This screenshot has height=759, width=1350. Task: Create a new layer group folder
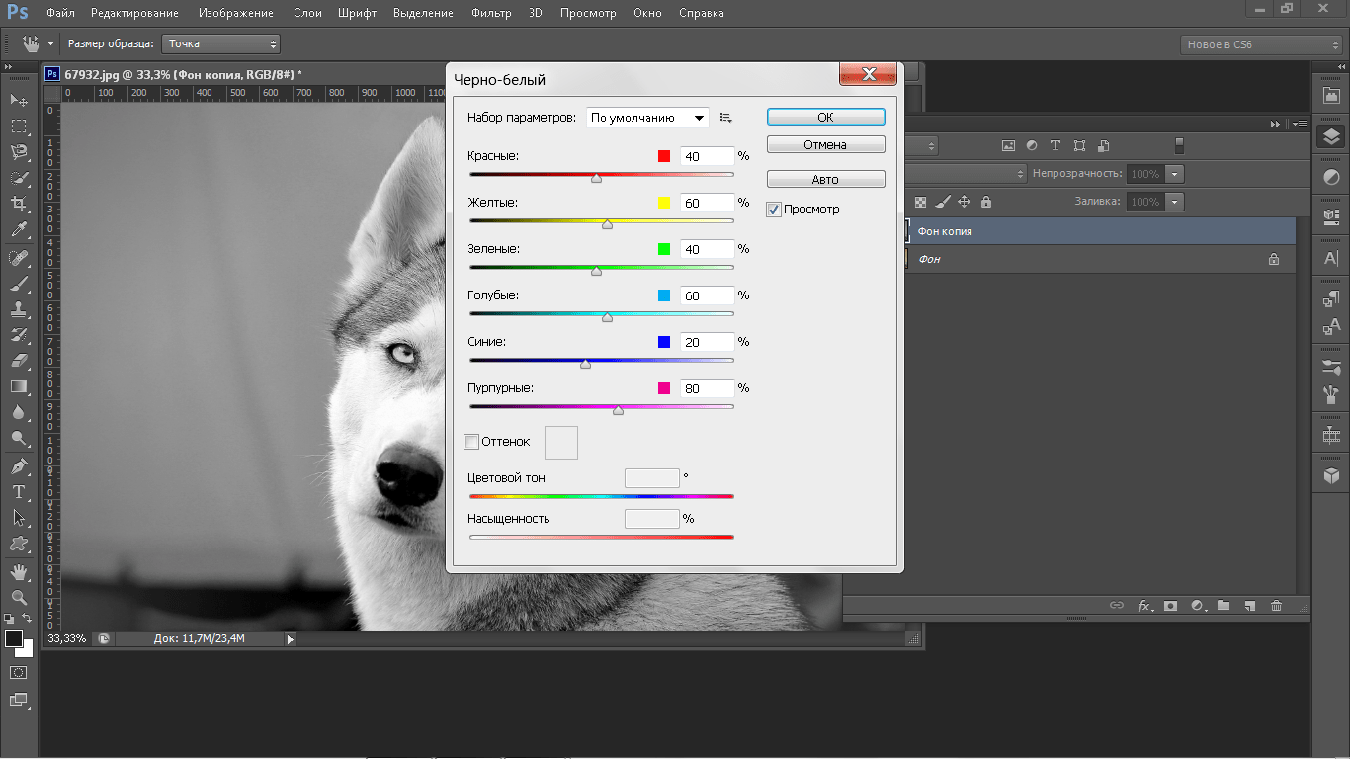pyautogui.click(x=1223, y=606)
